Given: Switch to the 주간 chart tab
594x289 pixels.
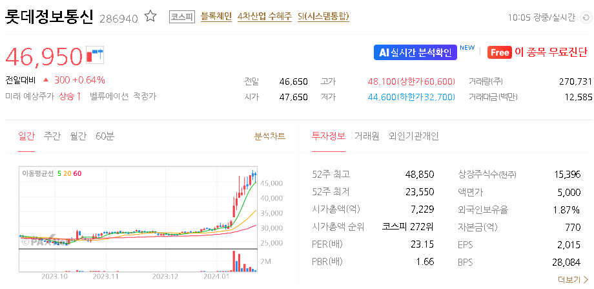Looking at the screenshot, I should pyautogui.click(x=52, y=136).
